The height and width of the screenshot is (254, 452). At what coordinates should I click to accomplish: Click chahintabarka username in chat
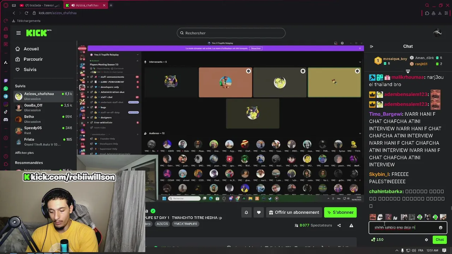(x=386, y=192)
